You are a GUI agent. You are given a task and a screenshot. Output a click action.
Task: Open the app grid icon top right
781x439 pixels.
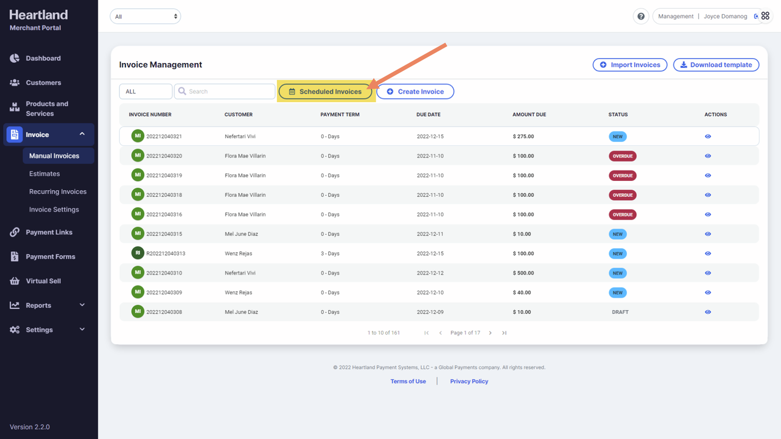[x=765, y=17]
